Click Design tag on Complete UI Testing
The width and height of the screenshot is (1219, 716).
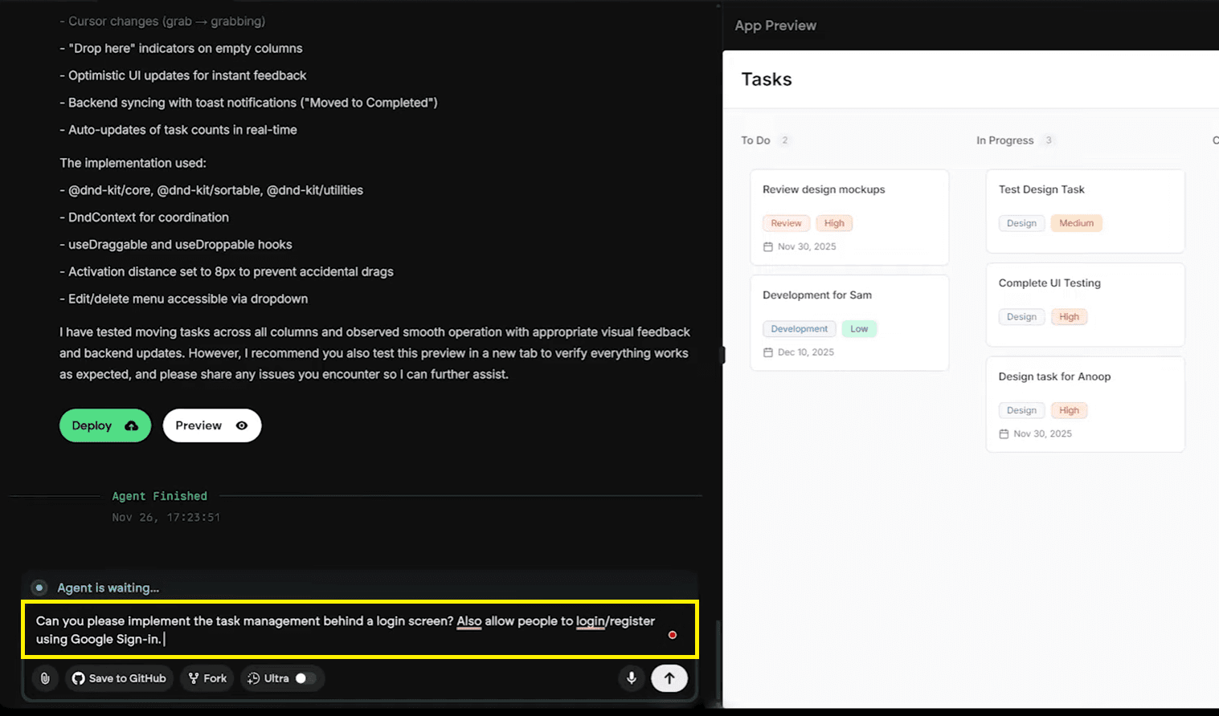1021,317
